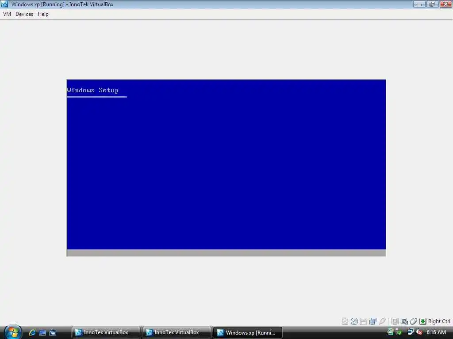Open the Windows Start orb
The image size is (453, 339).
point(12,332)
